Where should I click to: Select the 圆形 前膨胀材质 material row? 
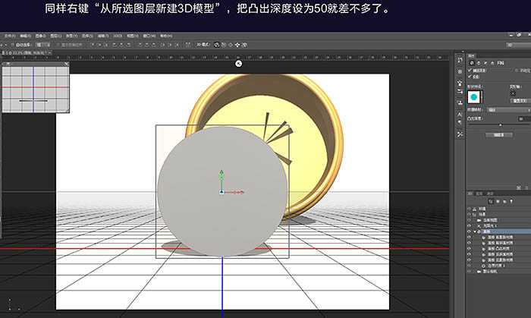pyautogui.click(x=498, y=237)
